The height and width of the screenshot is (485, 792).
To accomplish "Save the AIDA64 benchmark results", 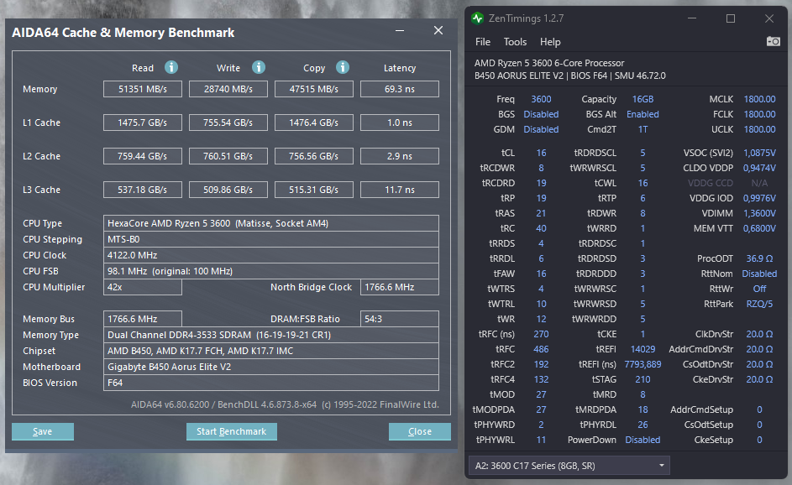I will pyautogui.click(x=43, y=431).
